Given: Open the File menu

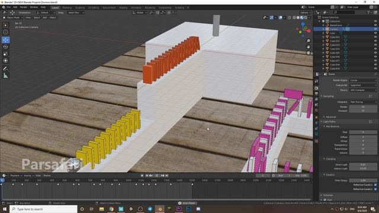Looking at the screenshot, I should (x=9, y=7).
